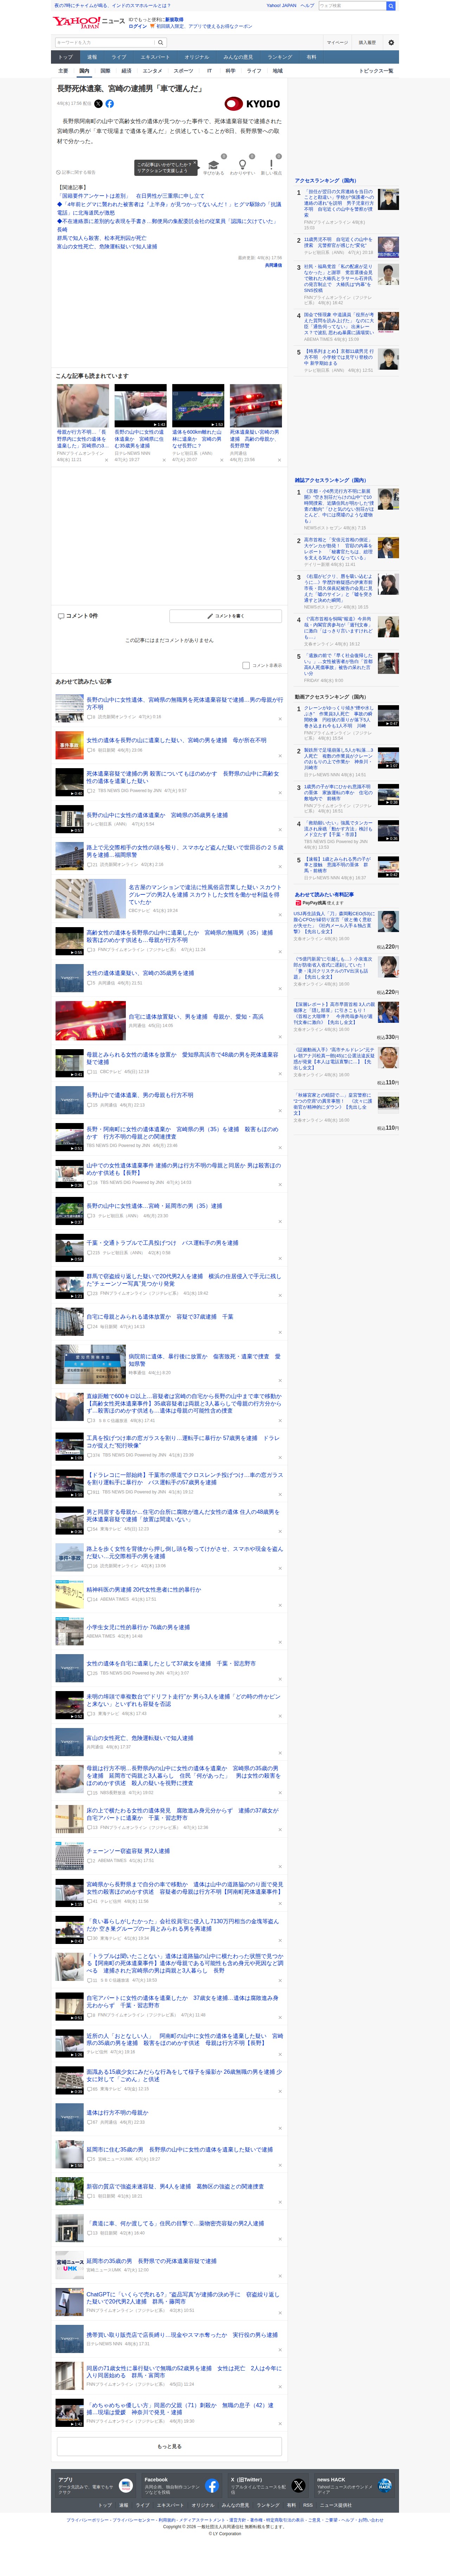Viewport: 450px width, 2576px height.
Task: Click the ログイン link in header
Action: 138,26
